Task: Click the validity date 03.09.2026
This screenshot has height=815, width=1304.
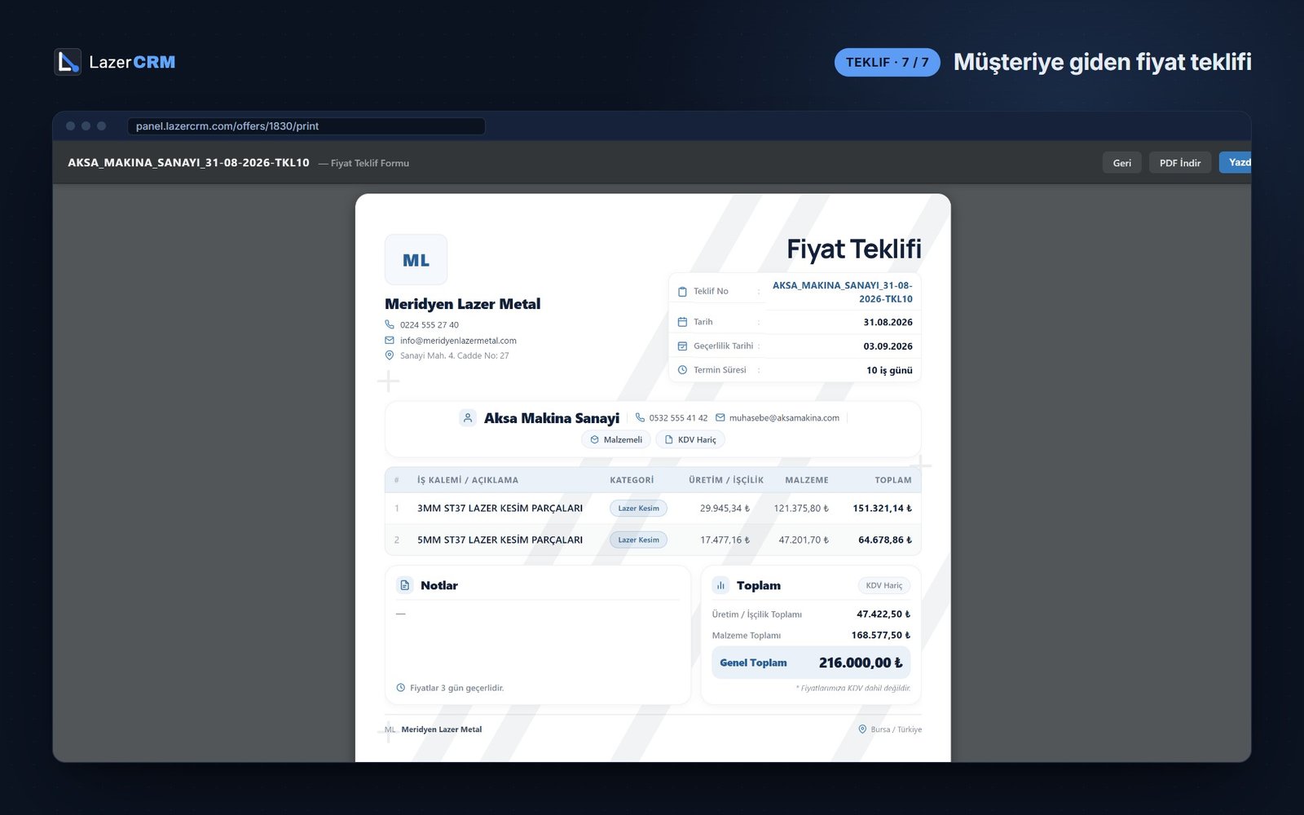Action: [888, 346]
